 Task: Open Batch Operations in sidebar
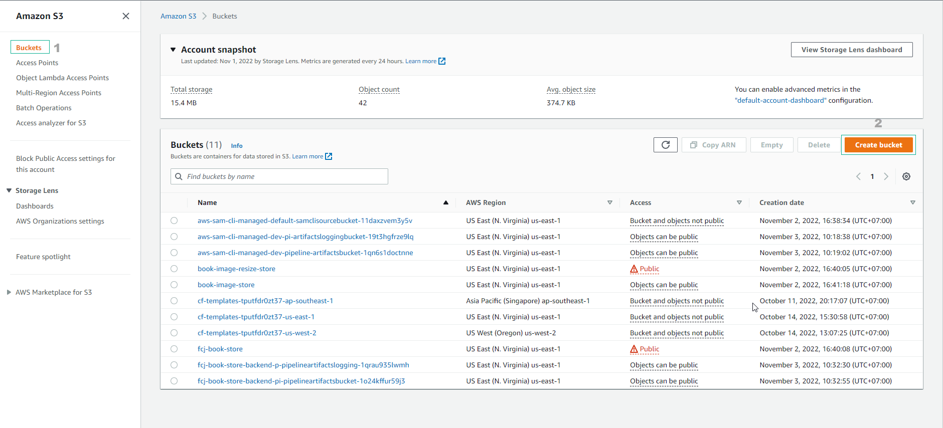coord(44,108)
